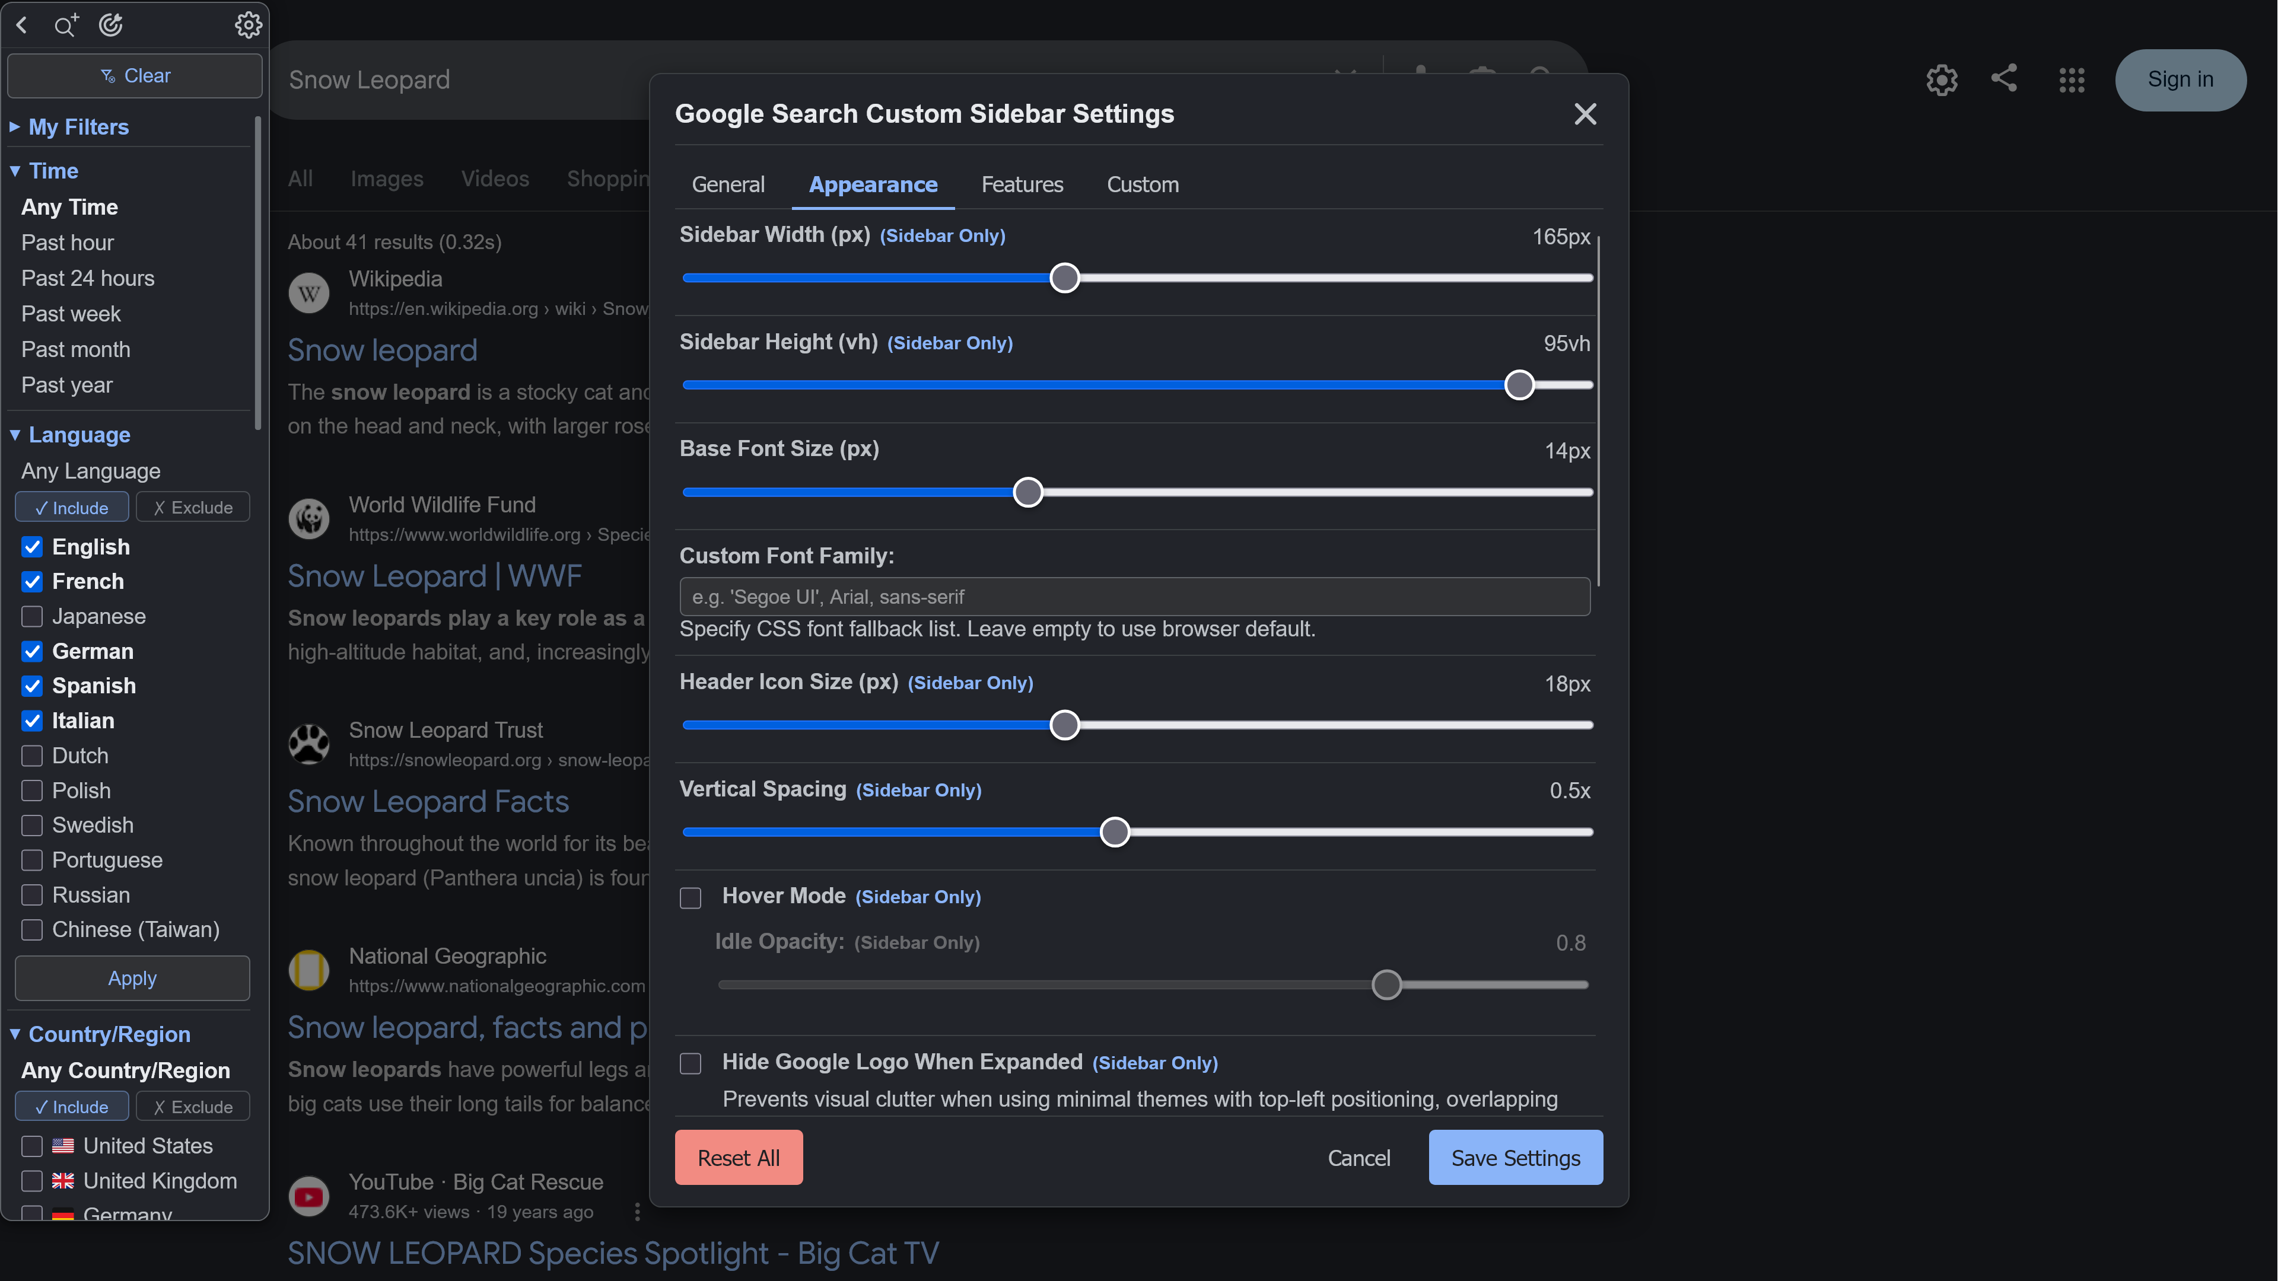Switch to Videos search tab

(495, 179)
